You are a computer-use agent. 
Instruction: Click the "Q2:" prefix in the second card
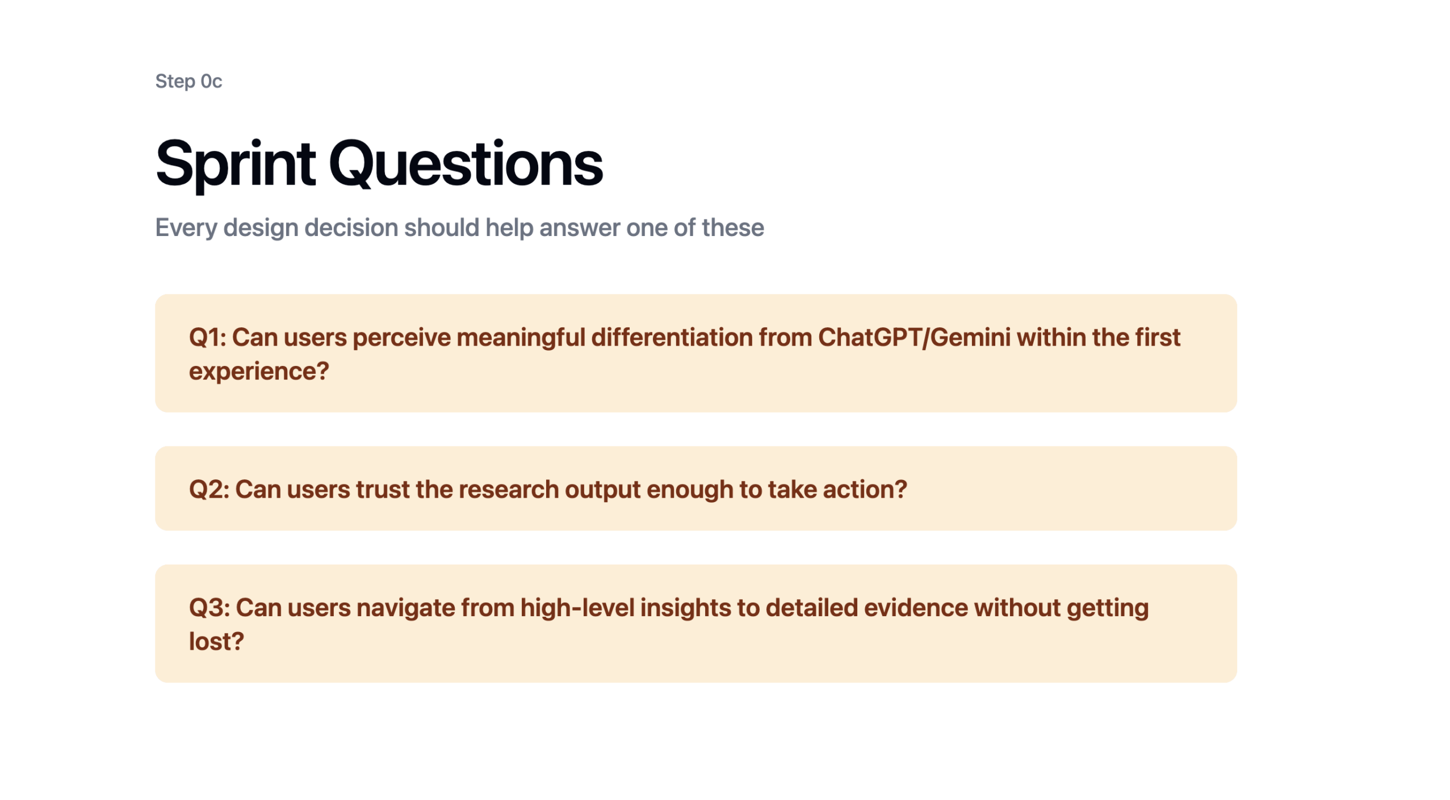[209, 490]
